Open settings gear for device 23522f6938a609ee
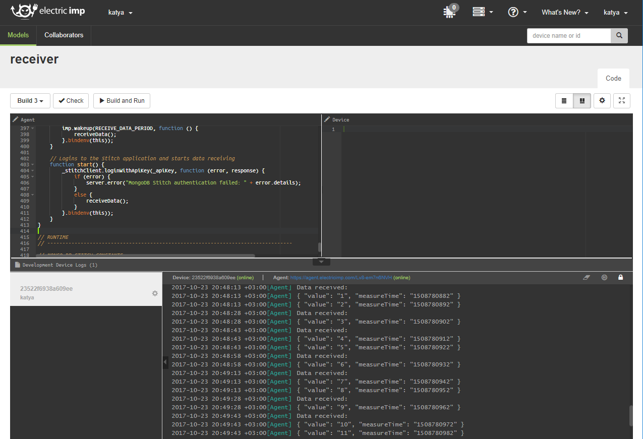 coord(155,293)
